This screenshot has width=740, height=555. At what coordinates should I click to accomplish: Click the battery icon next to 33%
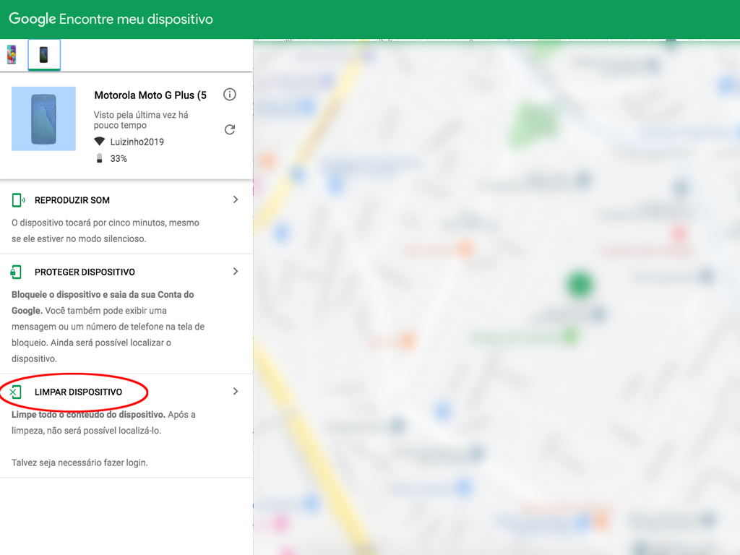(99, 158)
